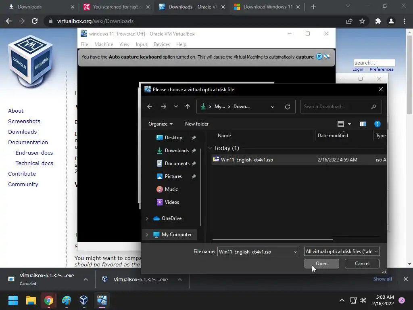Cancel the file selection dialog
Viewport: 413px width, 310px height.
click(362, 264)
